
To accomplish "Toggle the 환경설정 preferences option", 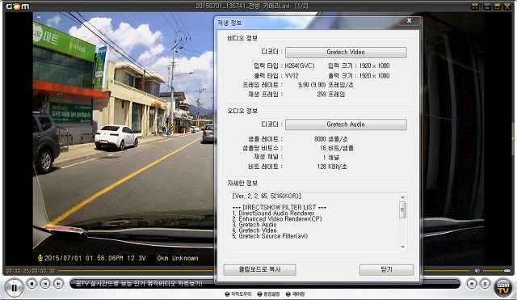I will [x=269, y=294].
